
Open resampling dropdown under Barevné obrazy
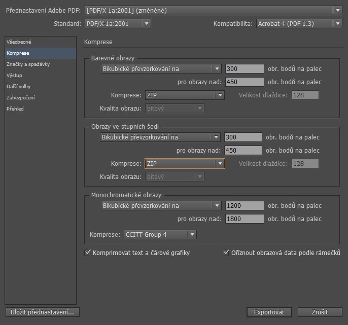(161, 69)
